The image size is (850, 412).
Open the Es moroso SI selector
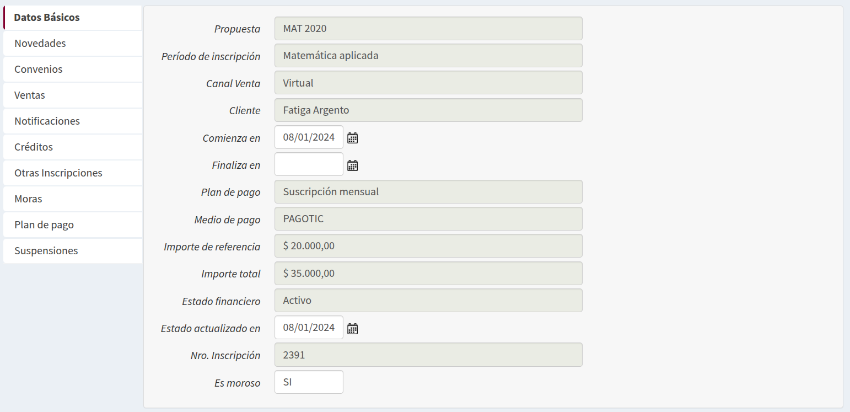(309, 382)
